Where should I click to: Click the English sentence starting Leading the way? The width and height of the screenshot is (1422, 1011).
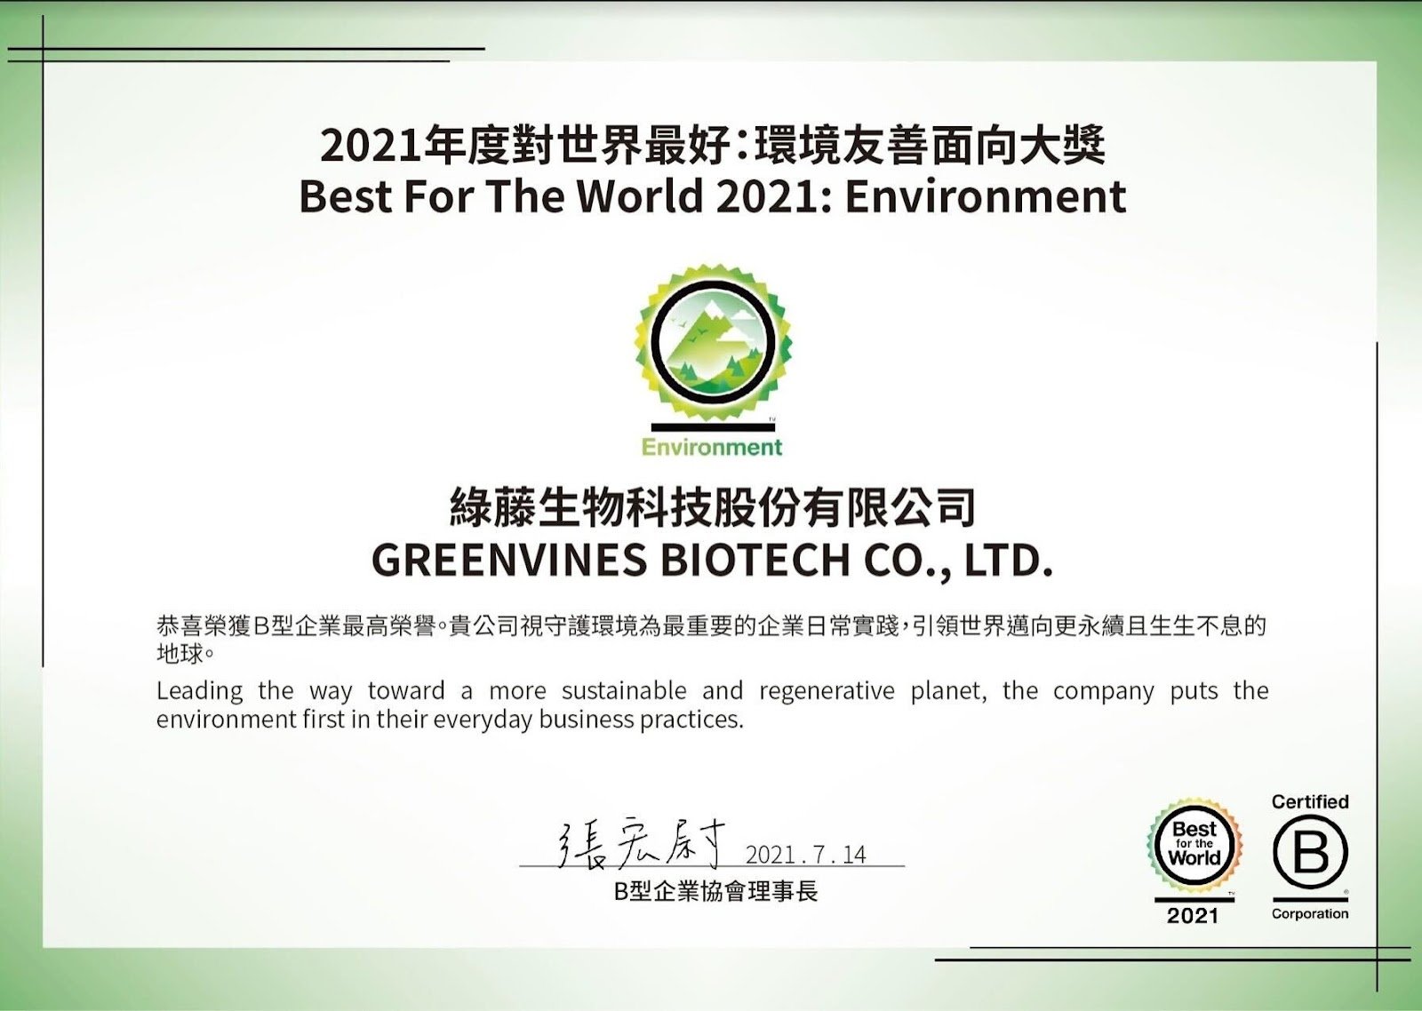[x=712, y=705]
